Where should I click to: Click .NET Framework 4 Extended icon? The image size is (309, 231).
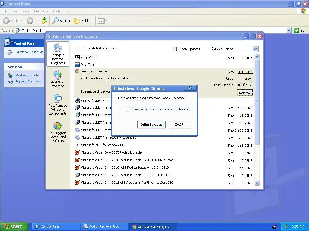(x=77, y=137)
